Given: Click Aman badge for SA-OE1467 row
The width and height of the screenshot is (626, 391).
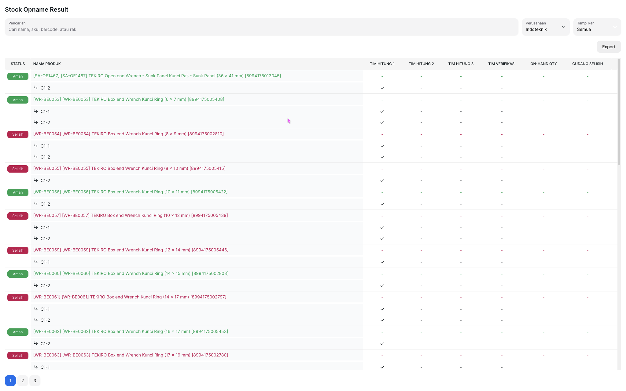Looking at the screenshot, I should point(18,76).
